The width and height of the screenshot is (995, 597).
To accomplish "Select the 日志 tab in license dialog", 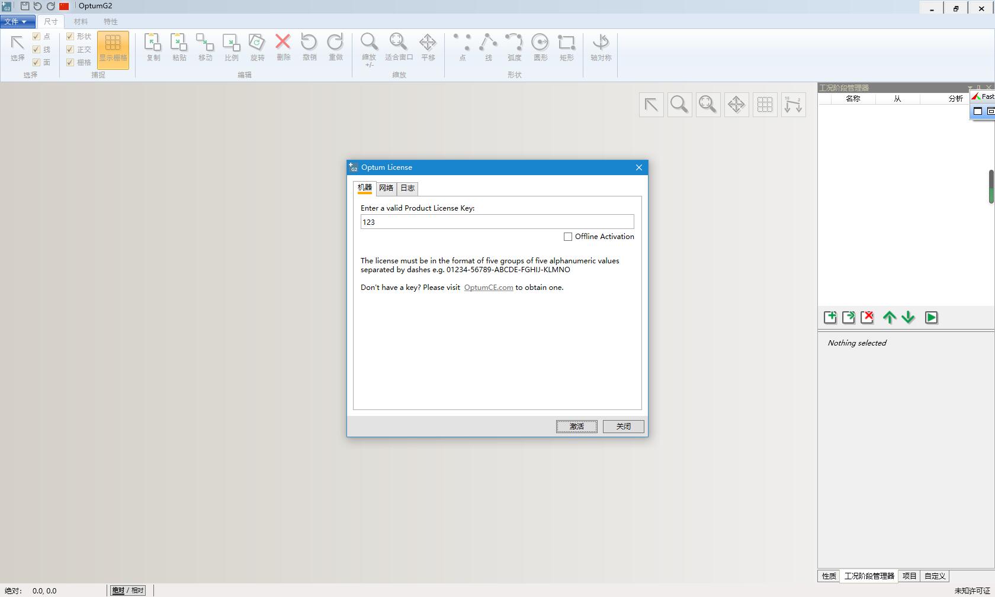I will [407, 188].
